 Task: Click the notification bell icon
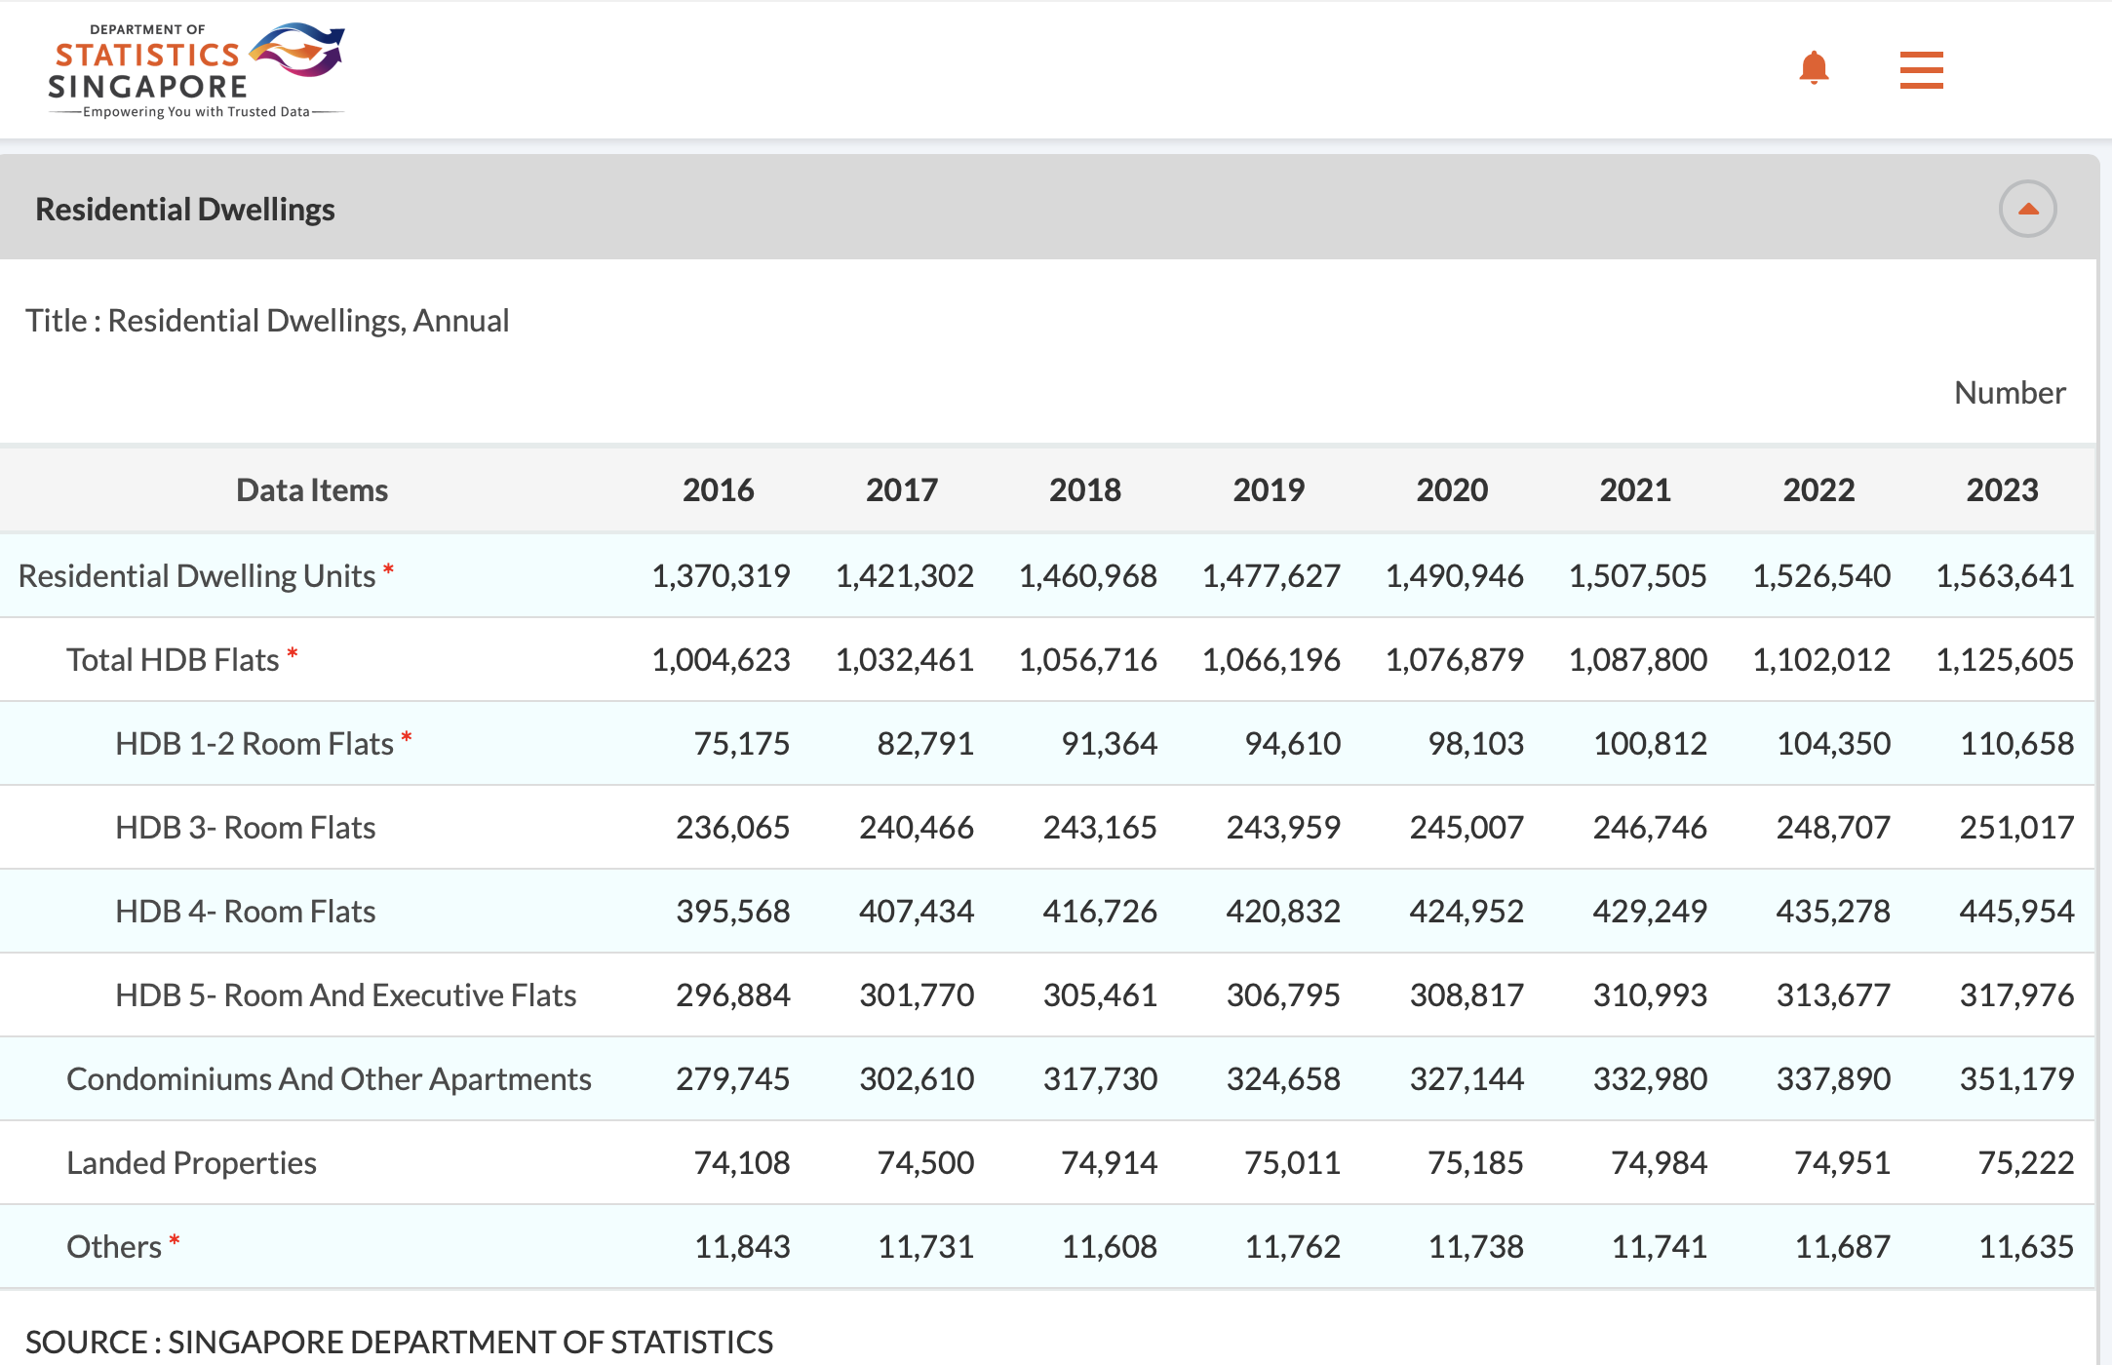pos(1814,68)
